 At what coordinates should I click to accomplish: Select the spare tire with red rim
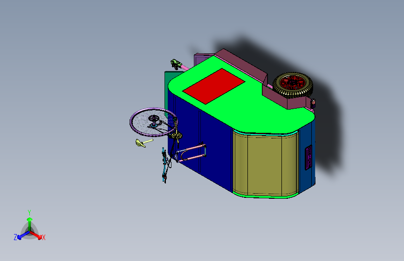(x=293, y=85)
